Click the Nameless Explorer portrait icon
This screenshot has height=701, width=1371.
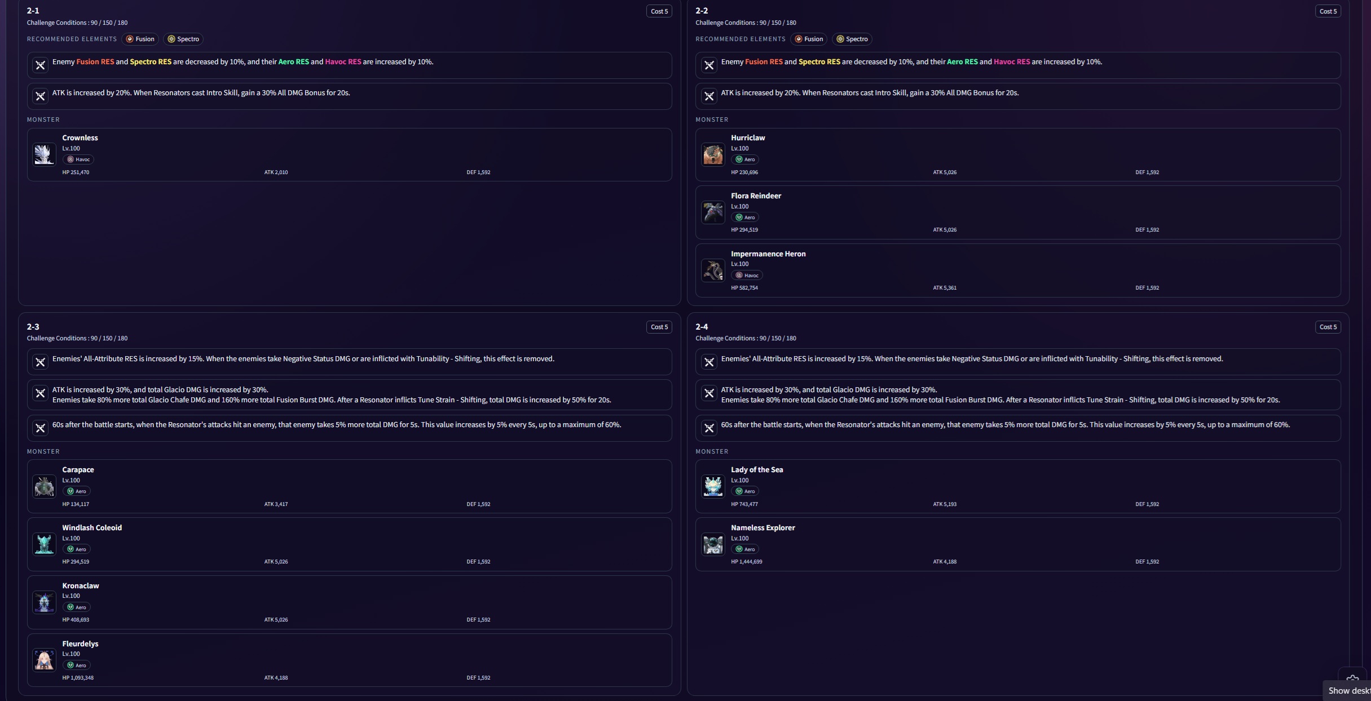point(713,544)
